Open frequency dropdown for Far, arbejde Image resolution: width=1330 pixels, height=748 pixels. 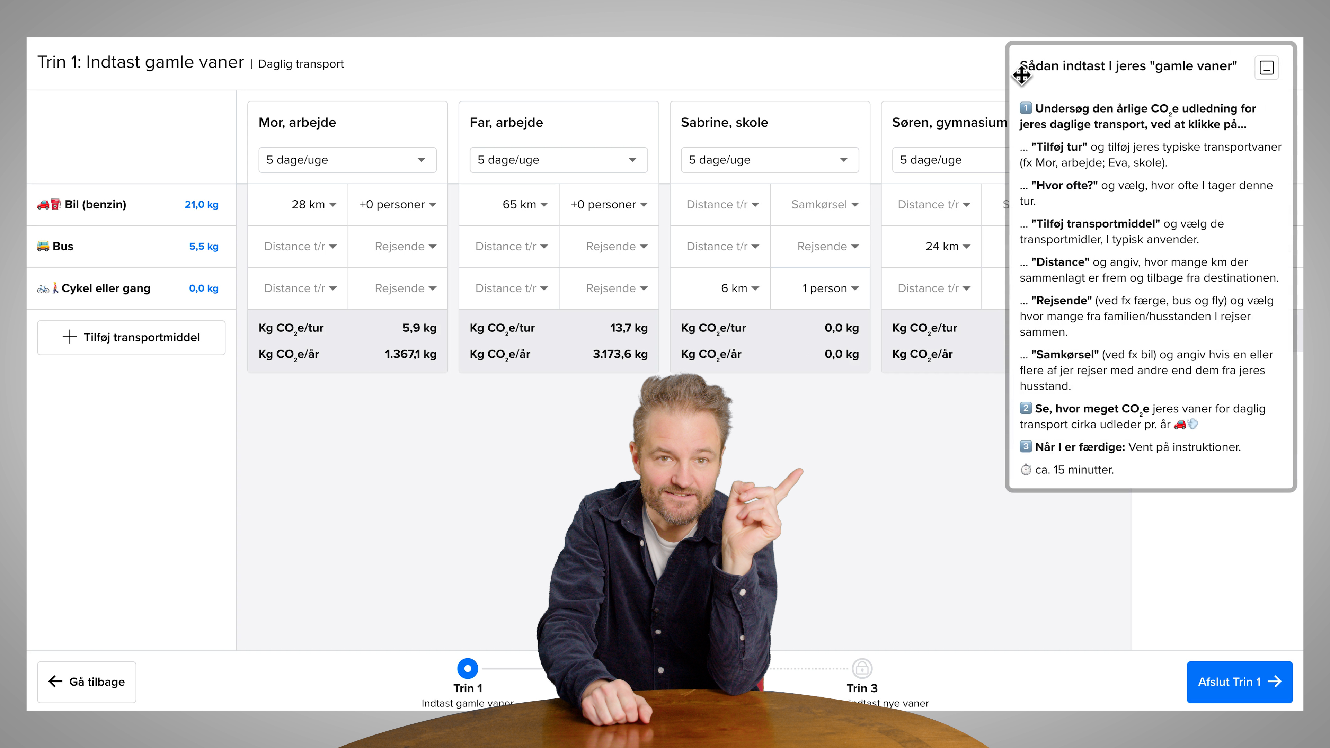click(559, 160)
